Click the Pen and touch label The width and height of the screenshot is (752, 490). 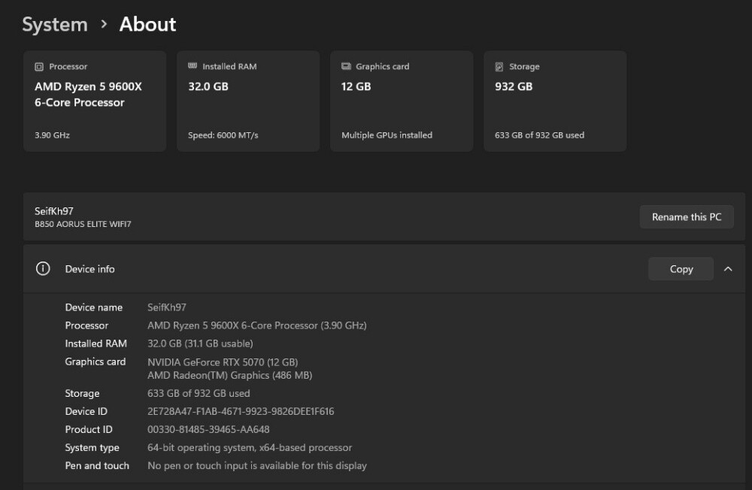click(x=97, y=465)
